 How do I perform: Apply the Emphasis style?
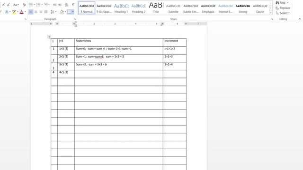pyautogui.click(x=208, y=8)
